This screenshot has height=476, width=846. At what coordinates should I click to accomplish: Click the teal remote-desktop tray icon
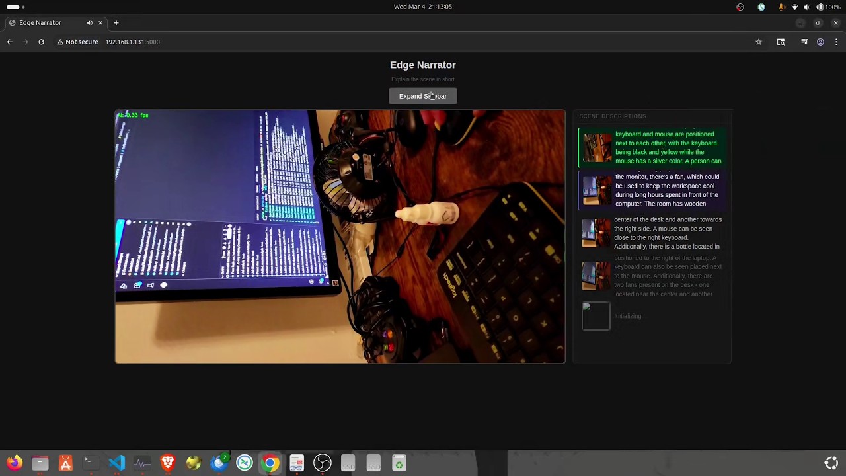click(761, 7)
